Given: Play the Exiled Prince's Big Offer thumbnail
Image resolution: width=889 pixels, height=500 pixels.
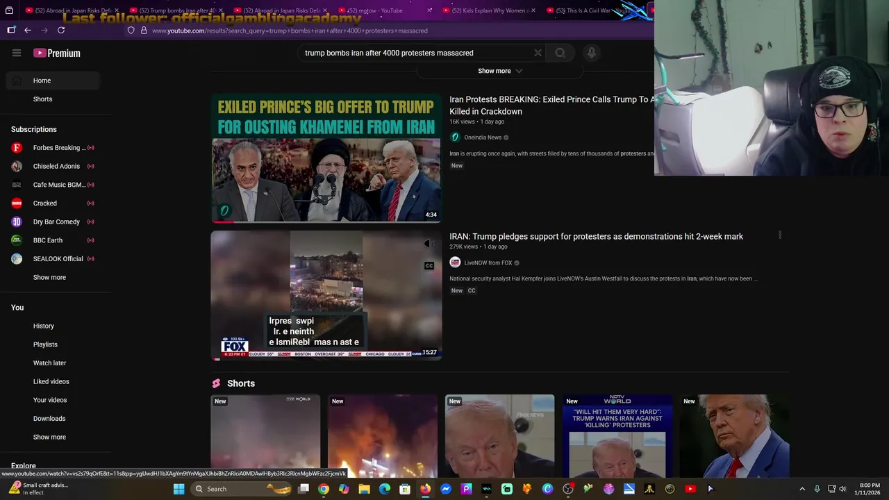Looking at the screenshot, I should tap(326, 158).
